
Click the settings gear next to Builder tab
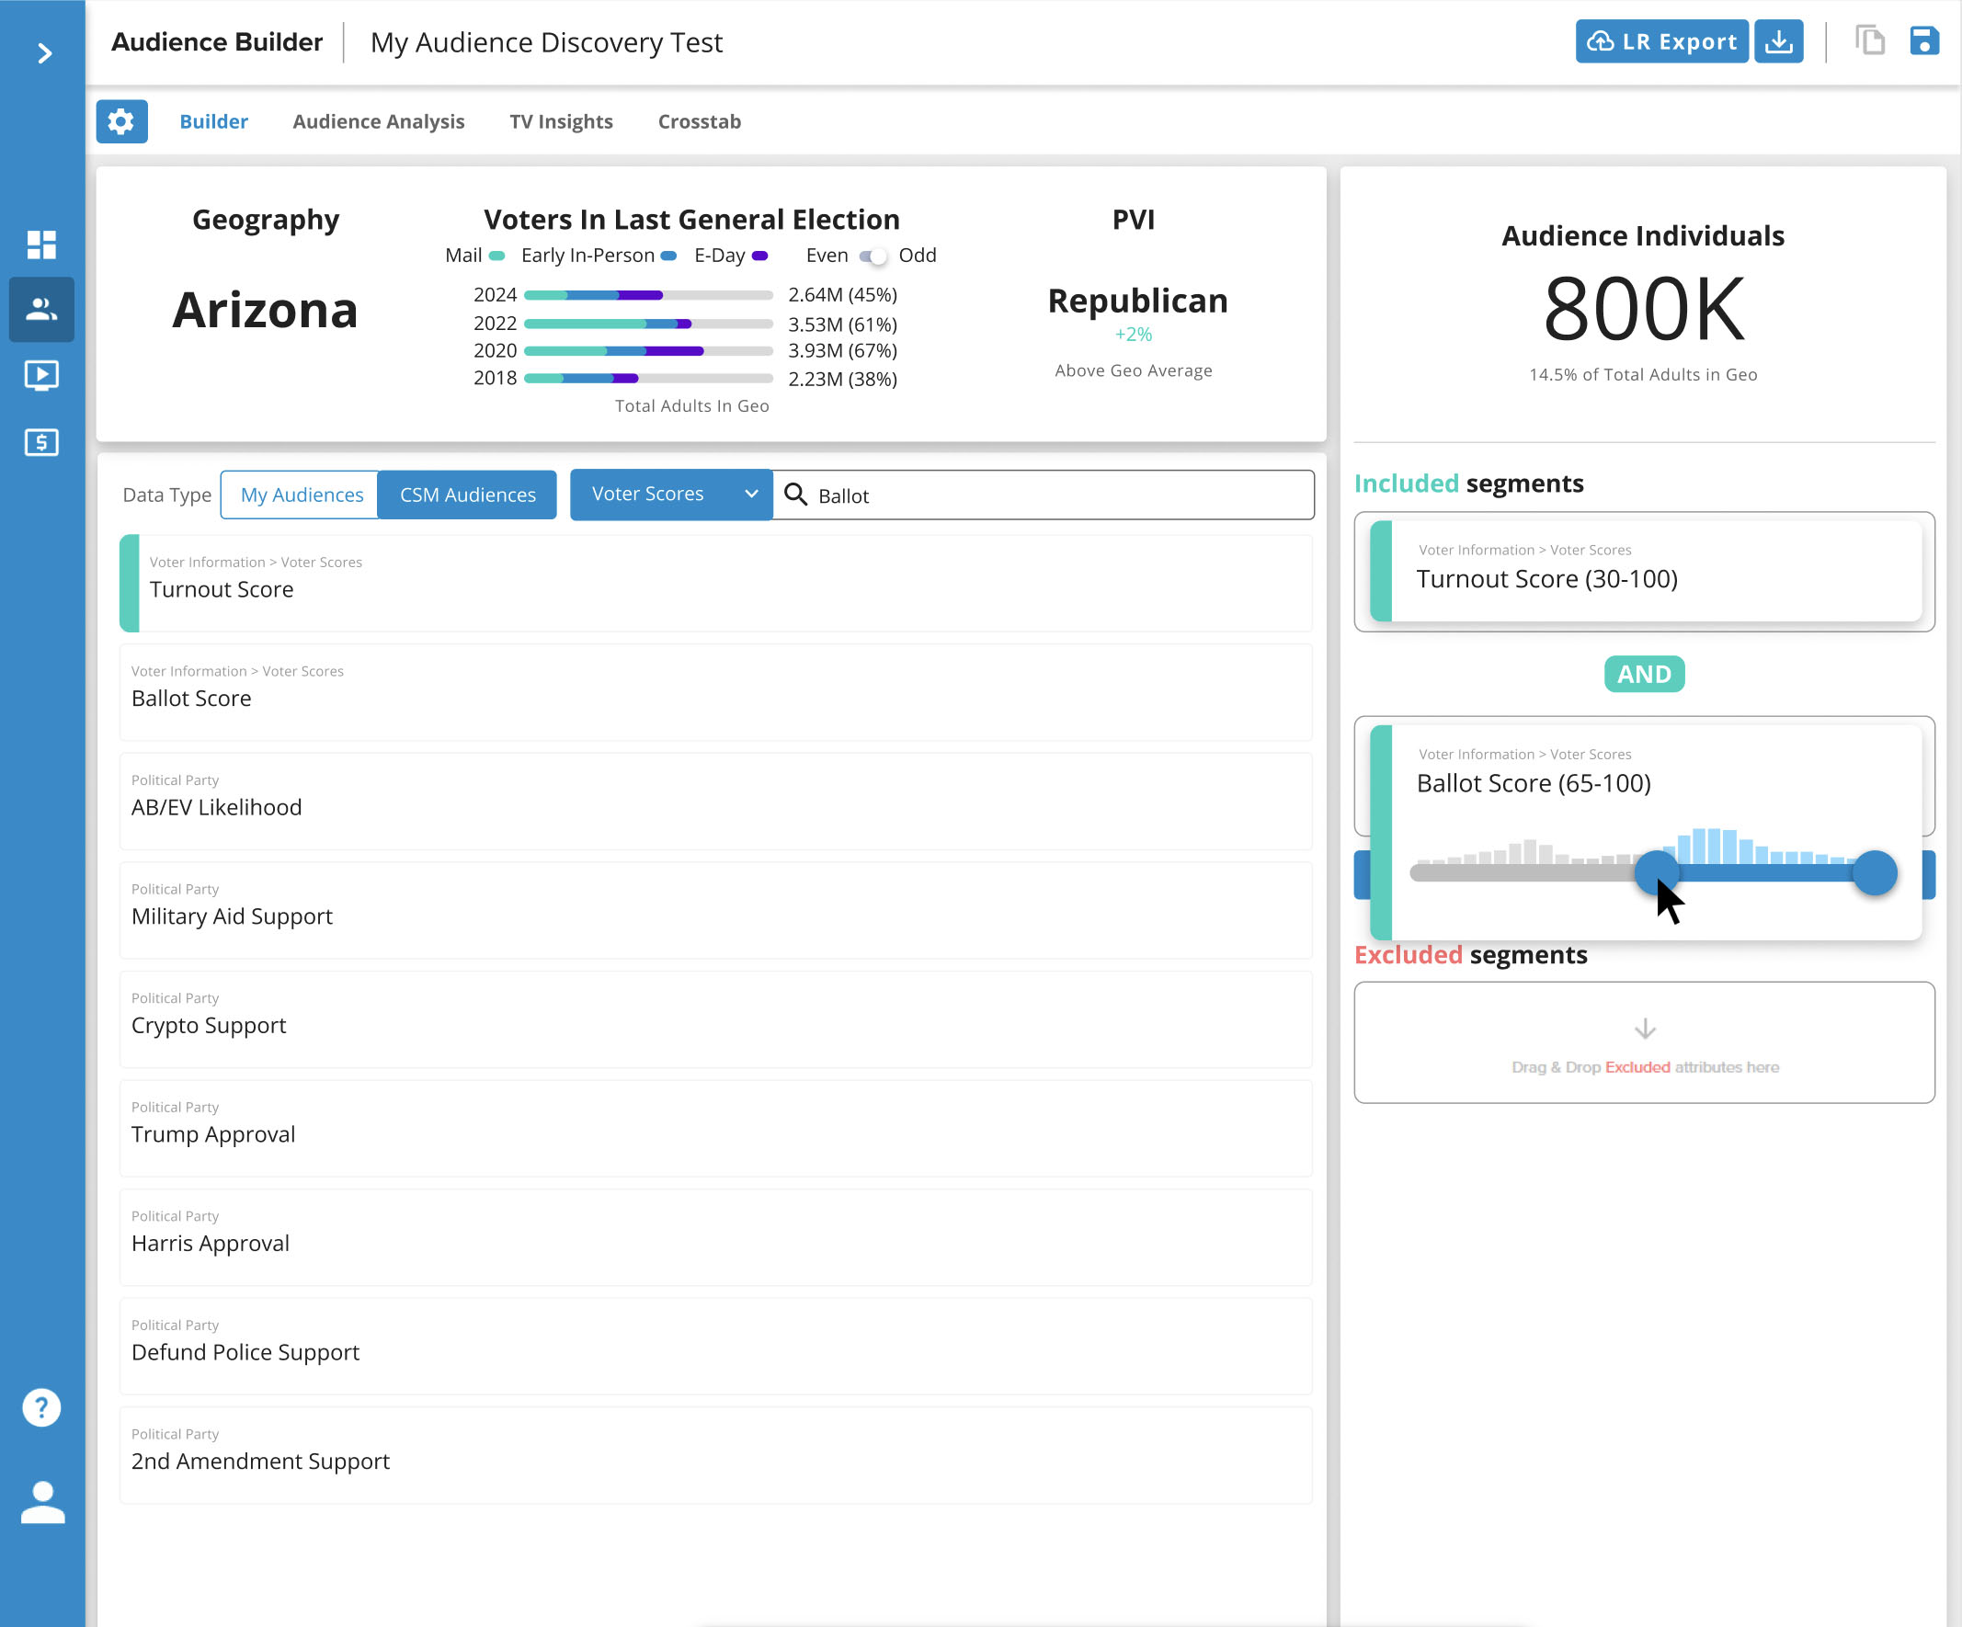click(x=121, y=120)
